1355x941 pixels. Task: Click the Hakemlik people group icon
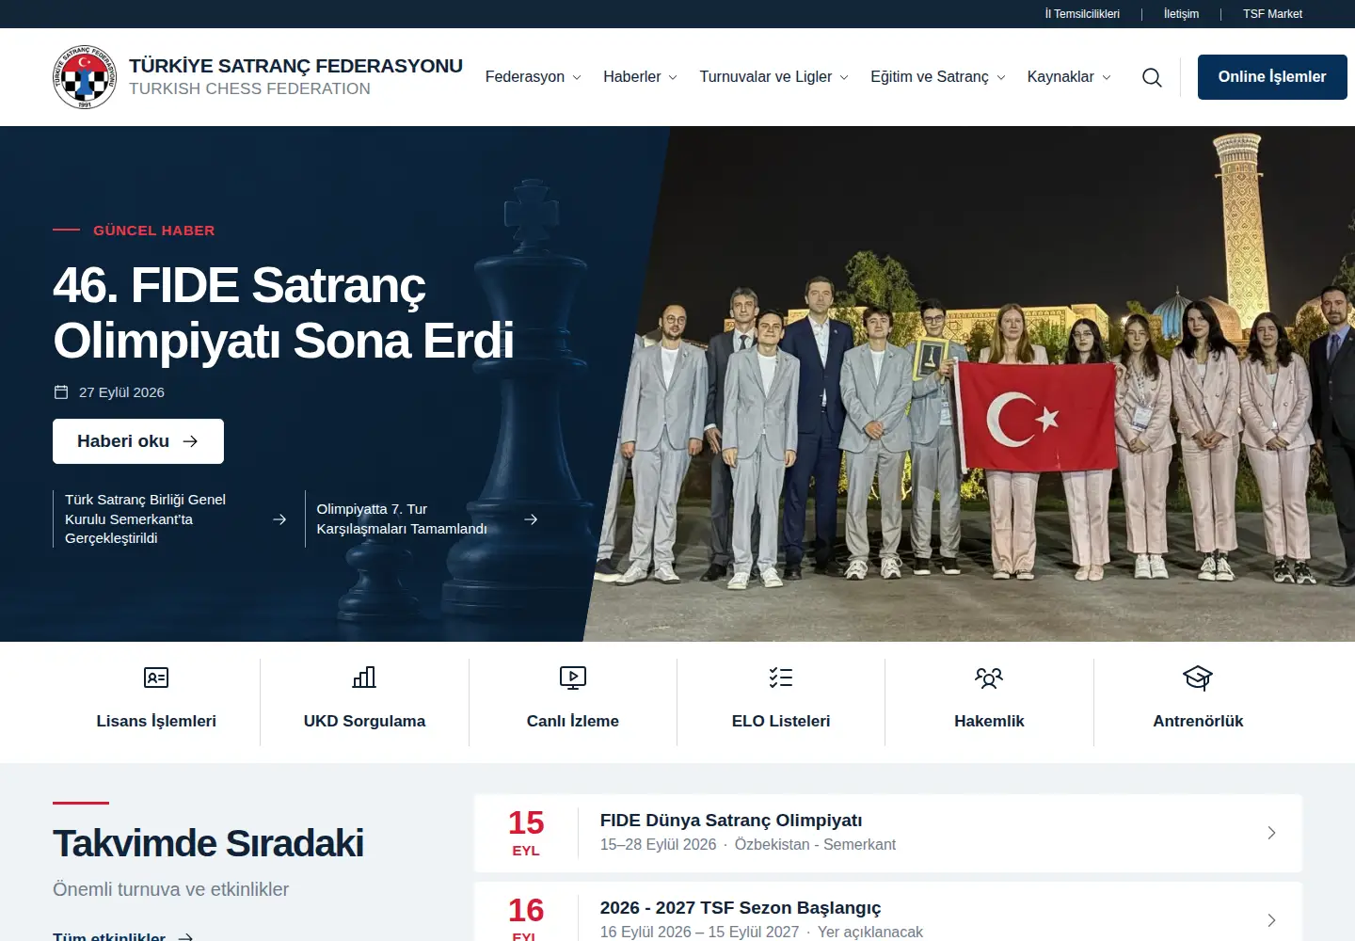989,678
